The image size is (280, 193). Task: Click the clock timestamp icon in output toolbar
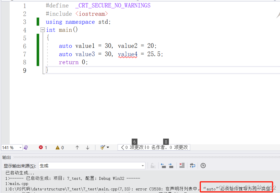tap(203, 166)
